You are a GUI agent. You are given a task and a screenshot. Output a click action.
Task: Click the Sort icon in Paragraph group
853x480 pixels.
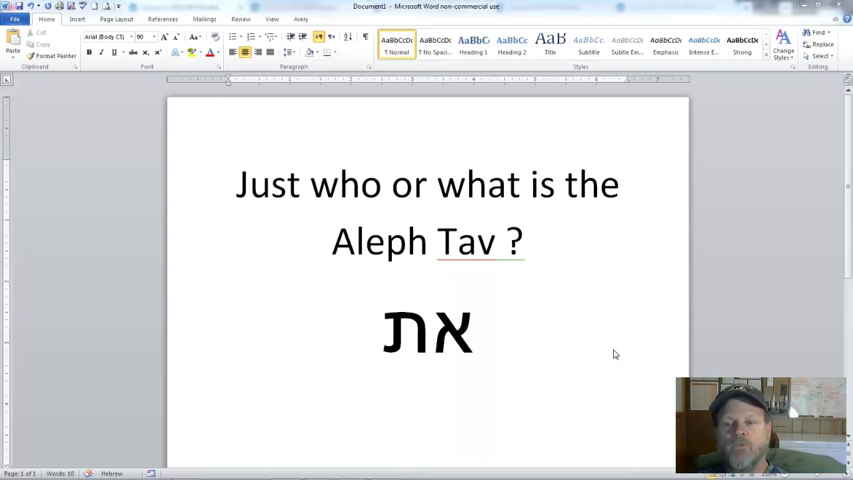pos(347,37)
